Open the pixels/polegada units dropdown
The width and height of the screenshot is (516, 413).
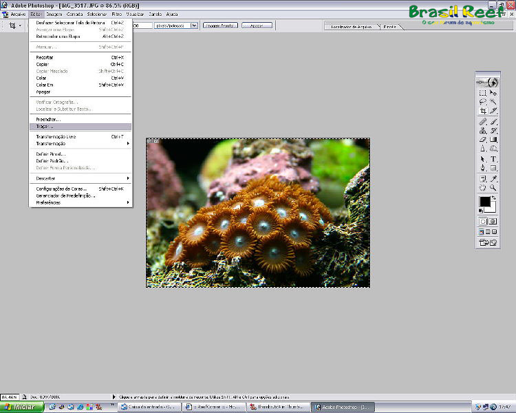point(194,25)
